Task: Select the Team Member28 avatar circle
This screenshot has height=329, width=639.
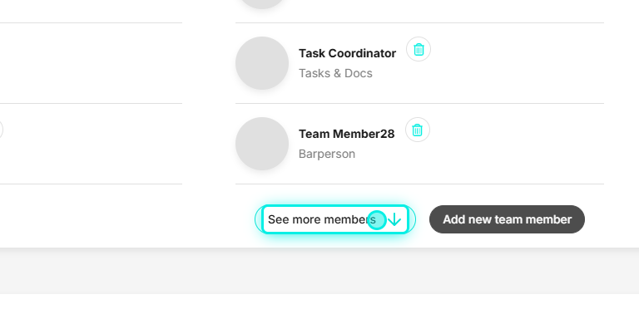Action: tap(262, 144)
